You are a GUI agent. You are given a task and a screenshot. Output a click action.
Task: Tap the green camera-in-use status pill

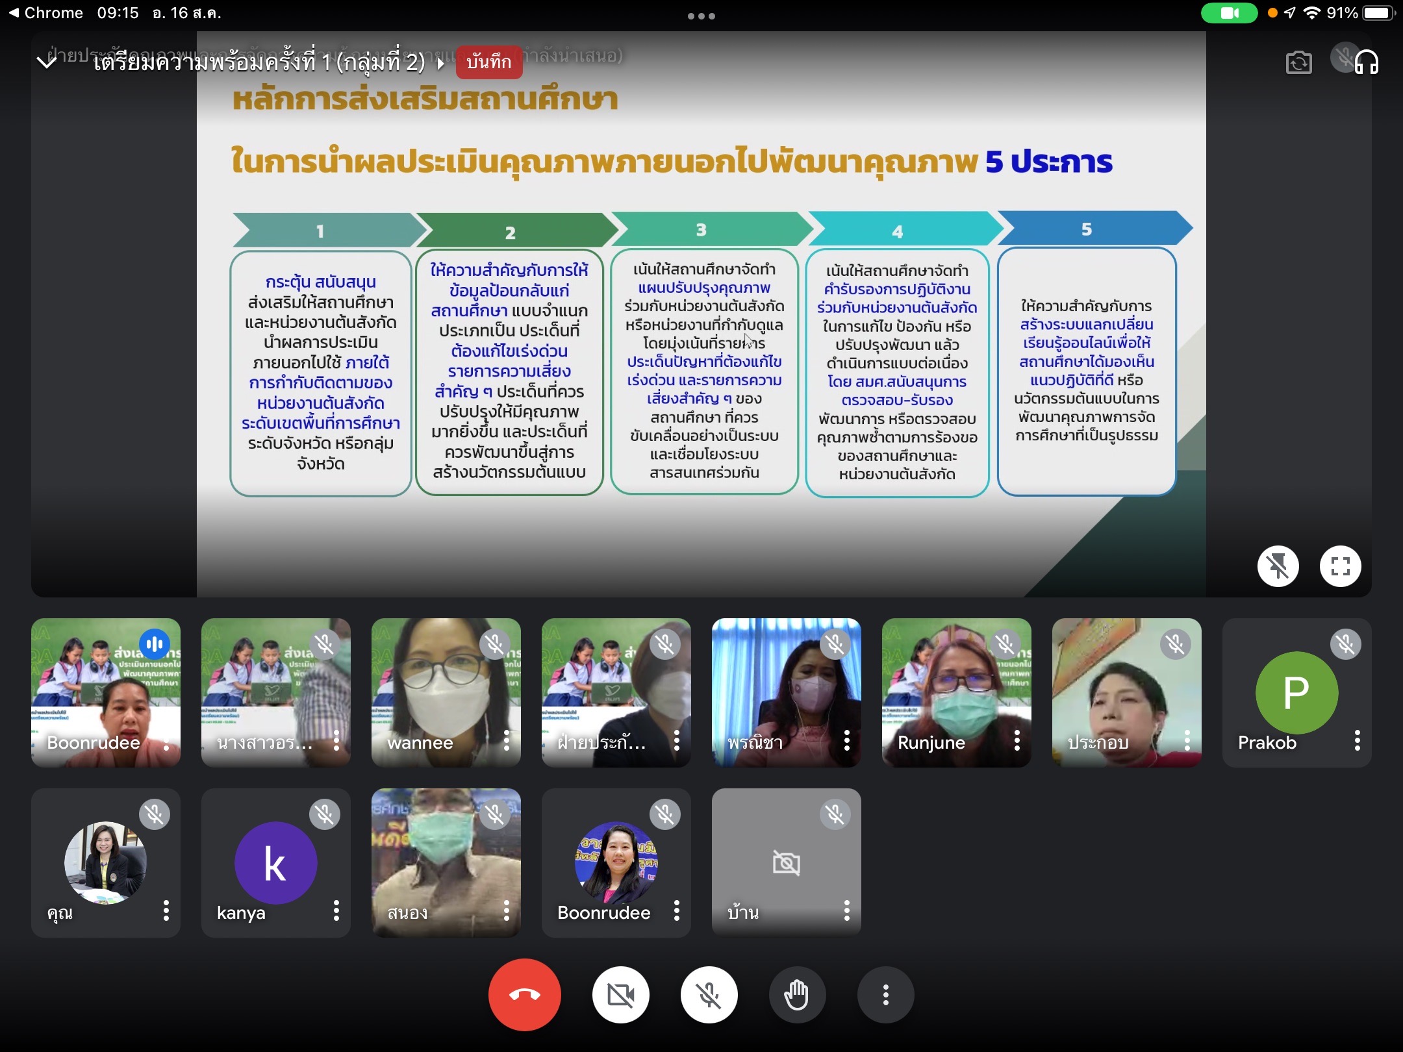1229,13
